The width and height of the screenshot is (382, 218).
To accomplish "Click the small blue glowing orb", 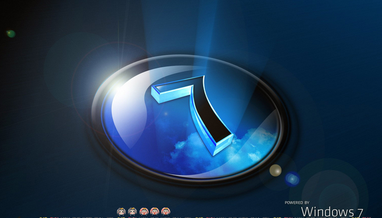I will pos(292,179).
